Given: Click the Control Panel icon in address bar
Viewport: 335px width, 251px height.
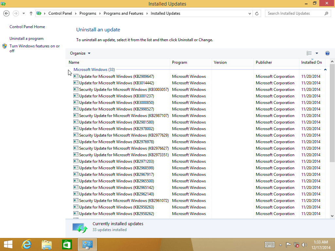Looking at the screenshot, I should pyautogui.click(x=39, y=13).
